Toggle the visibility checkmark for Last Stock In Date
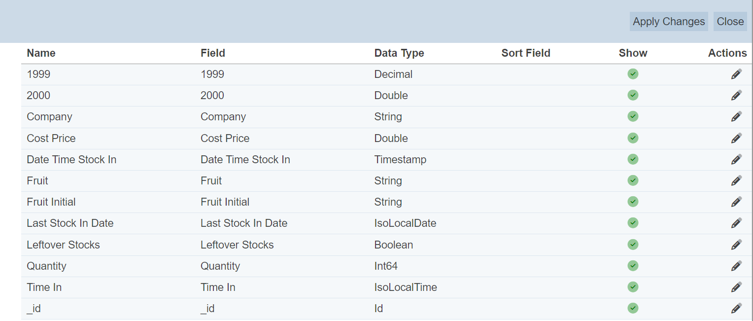Screen dimensions: 753x321 [x=633, y=223]
